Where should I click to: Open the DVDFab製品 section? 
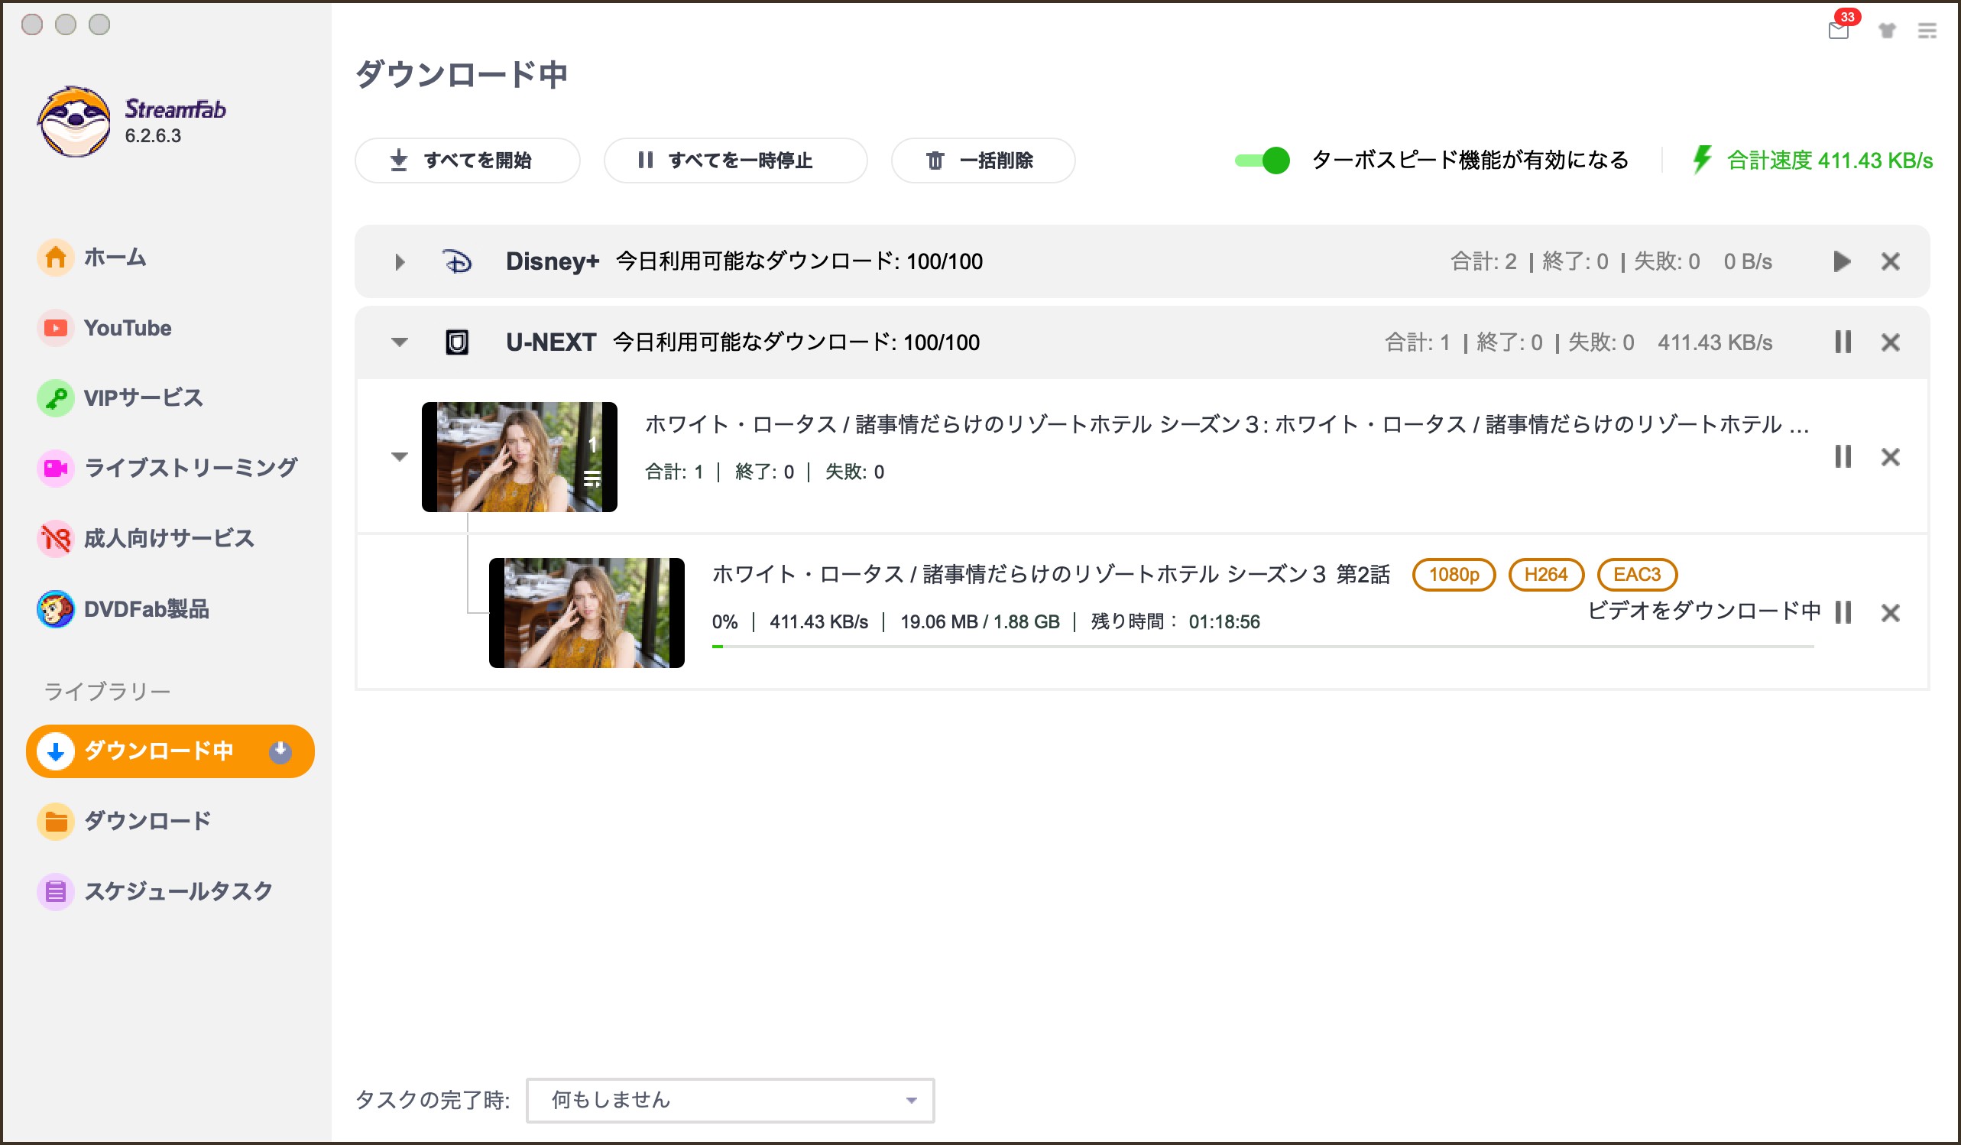148,610
